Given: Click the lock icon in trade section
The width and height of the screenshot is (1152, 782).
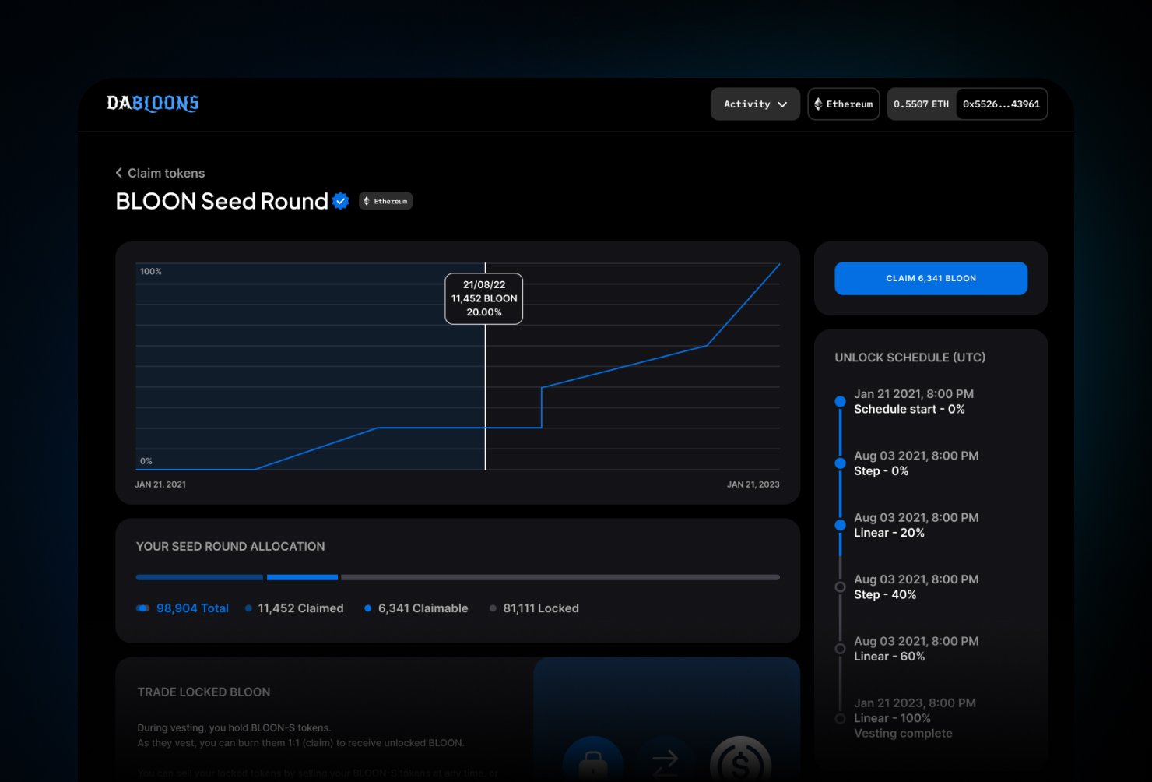Looking at the screenshot, I should 592,759.
